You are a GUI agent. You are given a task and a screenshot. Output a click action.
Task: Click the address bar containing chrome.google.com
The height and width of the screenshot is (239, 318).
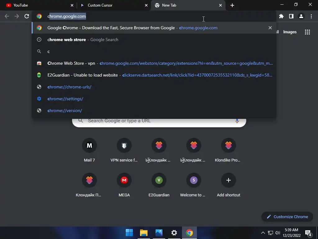pos(154,16)
